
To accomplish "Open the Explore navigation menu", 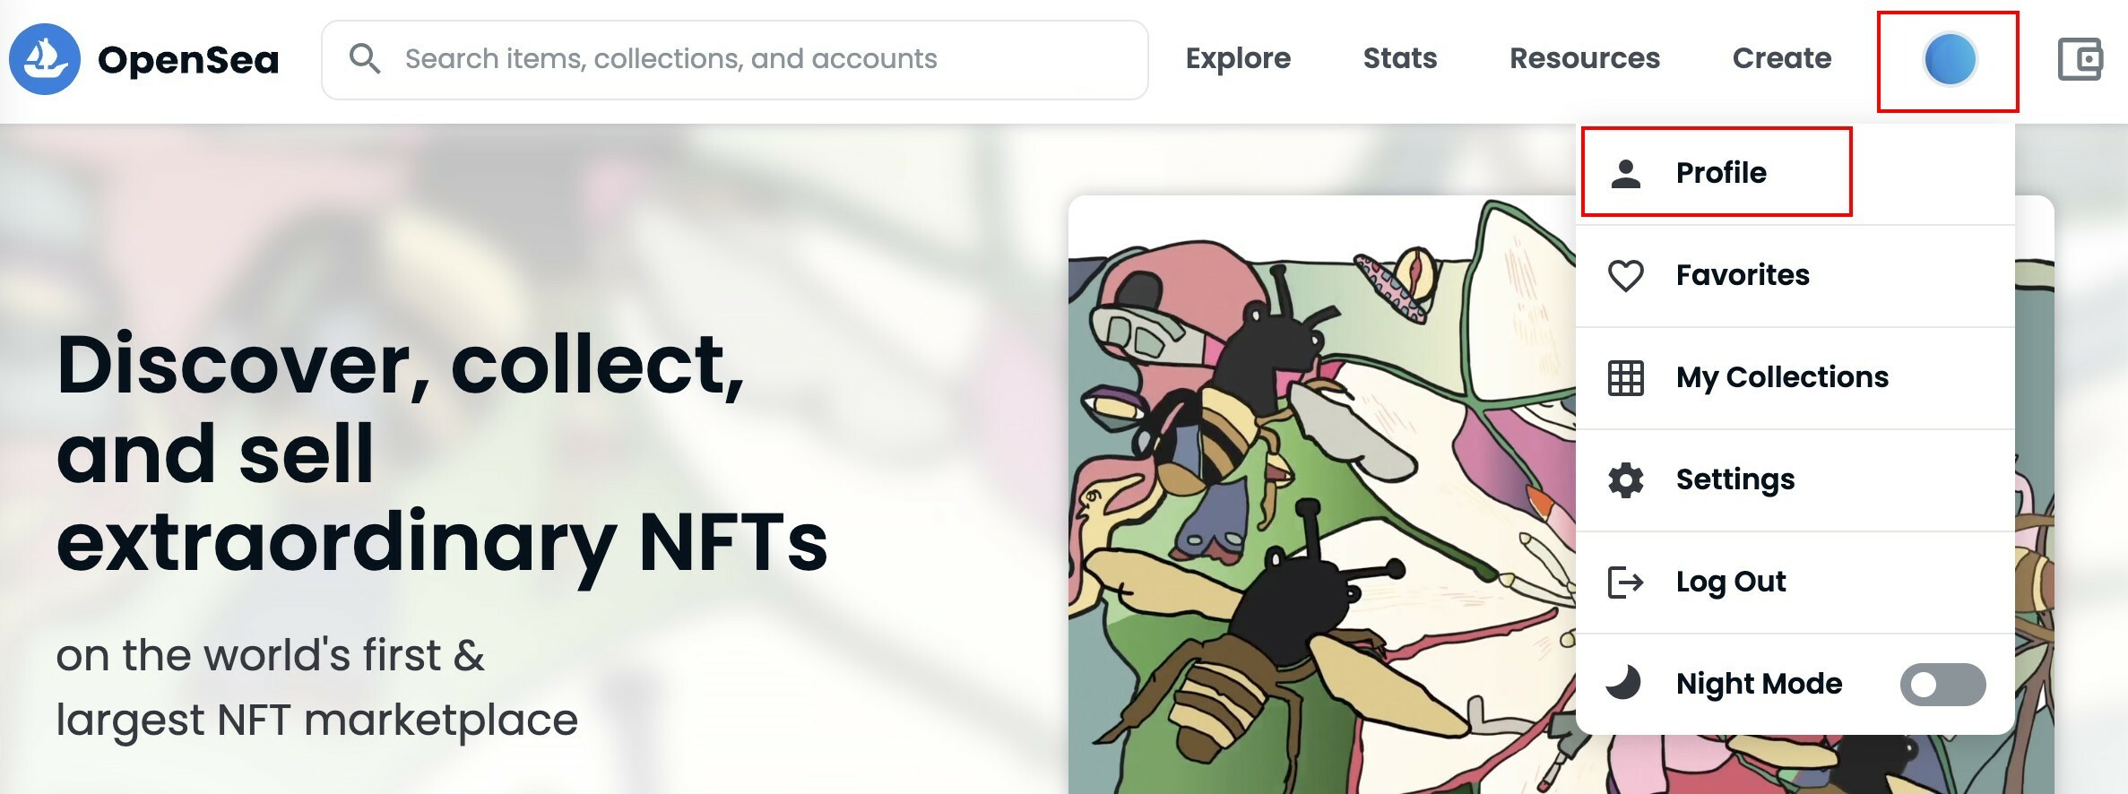I will (x=1238, y=59).
